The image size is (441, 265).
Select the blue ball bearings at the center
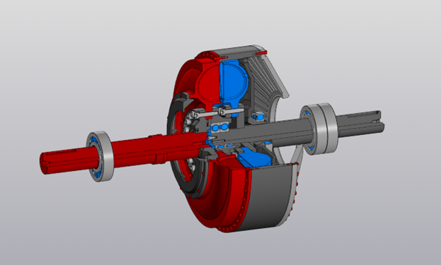point(220,127)
